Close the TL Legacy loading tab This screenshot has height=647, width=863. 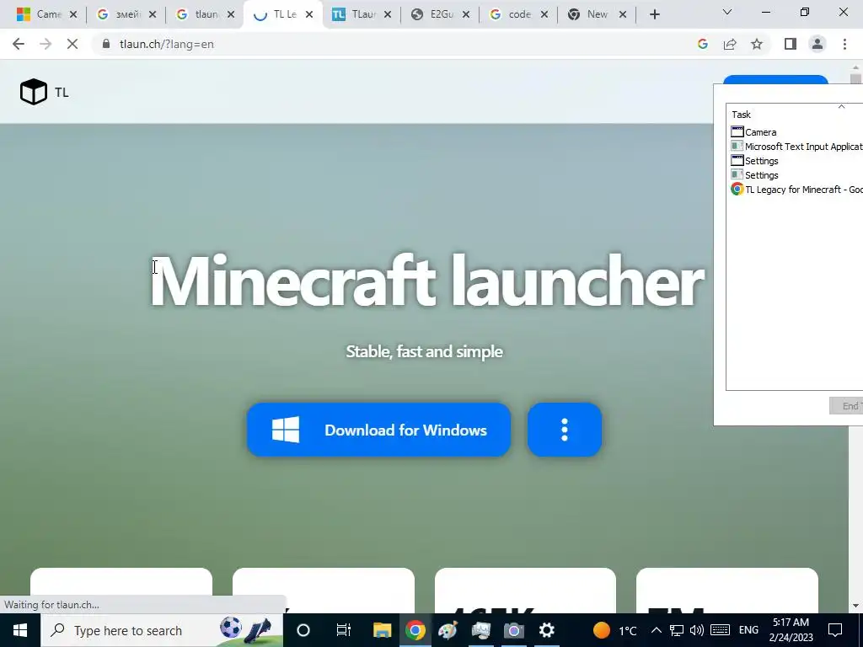(x=309, y=15)
